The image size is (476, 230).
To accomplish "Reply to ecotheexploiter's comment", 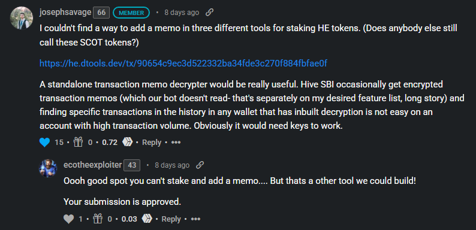I will (171, 219).
